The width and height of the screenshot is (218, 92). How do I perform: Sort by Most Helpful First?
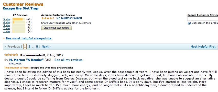[x=203, y=47]
